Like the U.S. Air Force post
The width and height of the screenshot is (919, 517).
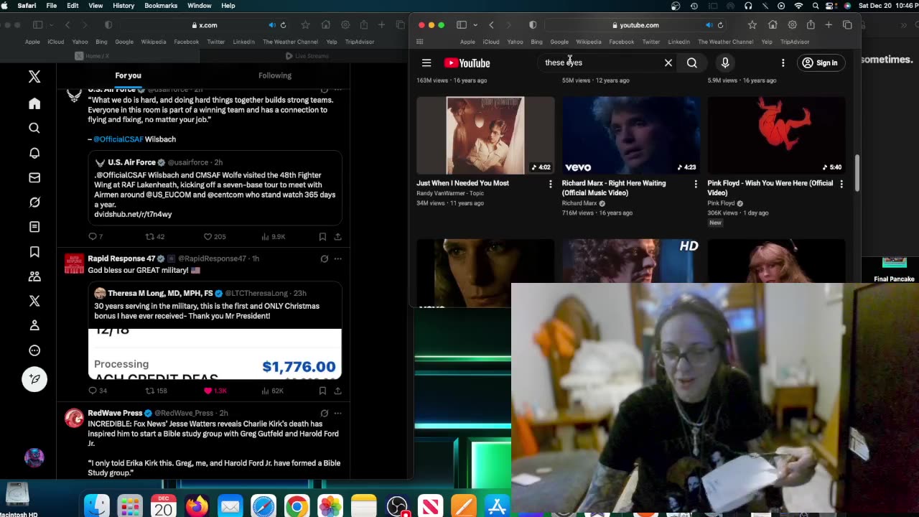[208, 236]
